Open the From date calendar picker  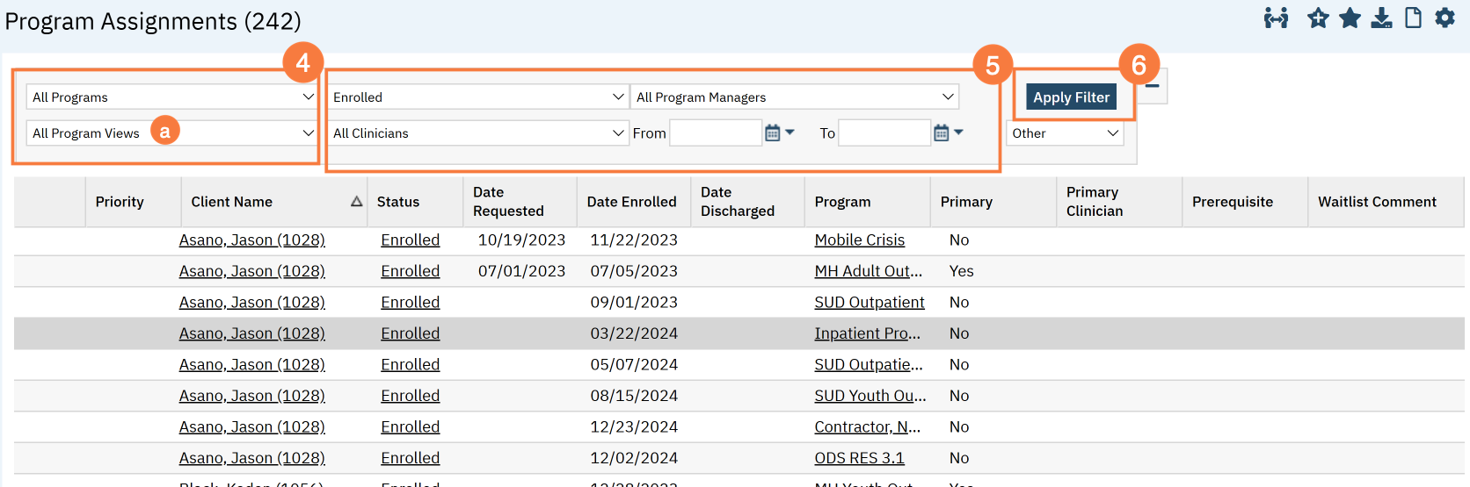pos(773,133)
